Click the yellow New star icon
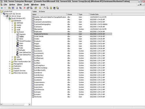Viewport: 145px width, 109px height. (40, 8)
